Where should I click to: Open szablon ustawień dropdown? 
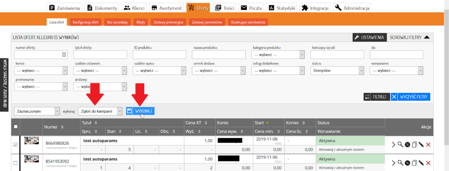(x=100, y=70)
